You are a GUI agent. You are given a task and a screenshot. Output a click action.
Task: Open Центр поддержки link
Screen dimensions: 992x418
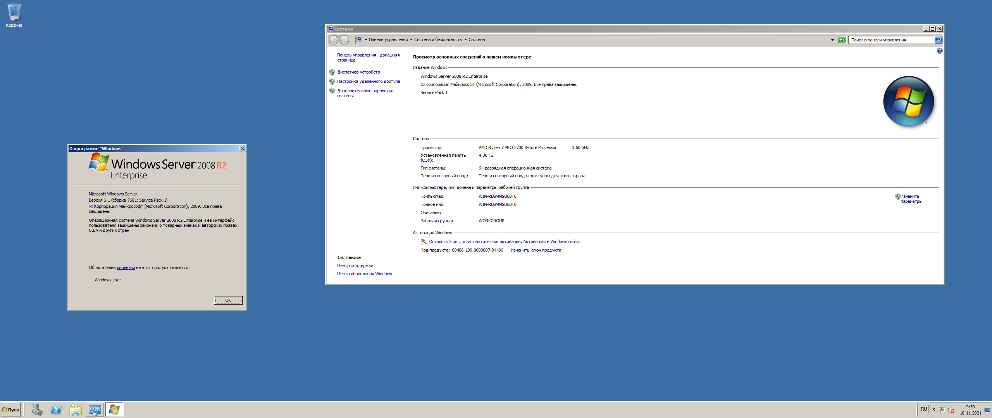(355, 266)
